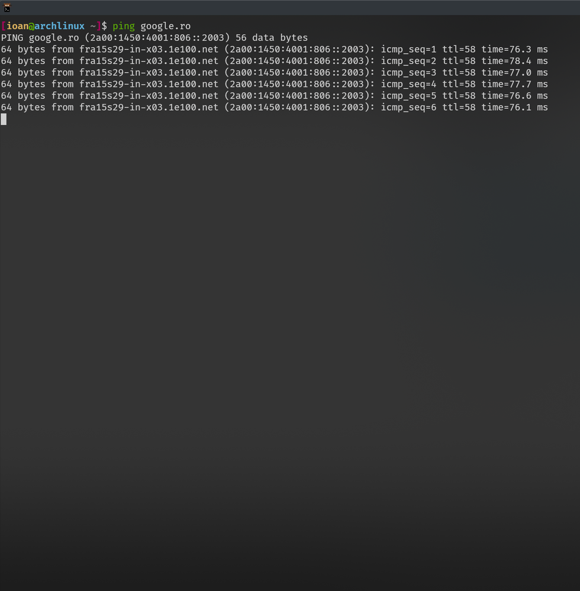Click the "ttl=58" on the icmp_seq=5 line
Image resolution: width=580 pixels, height=591 pixels.
[x=459, y=96]
